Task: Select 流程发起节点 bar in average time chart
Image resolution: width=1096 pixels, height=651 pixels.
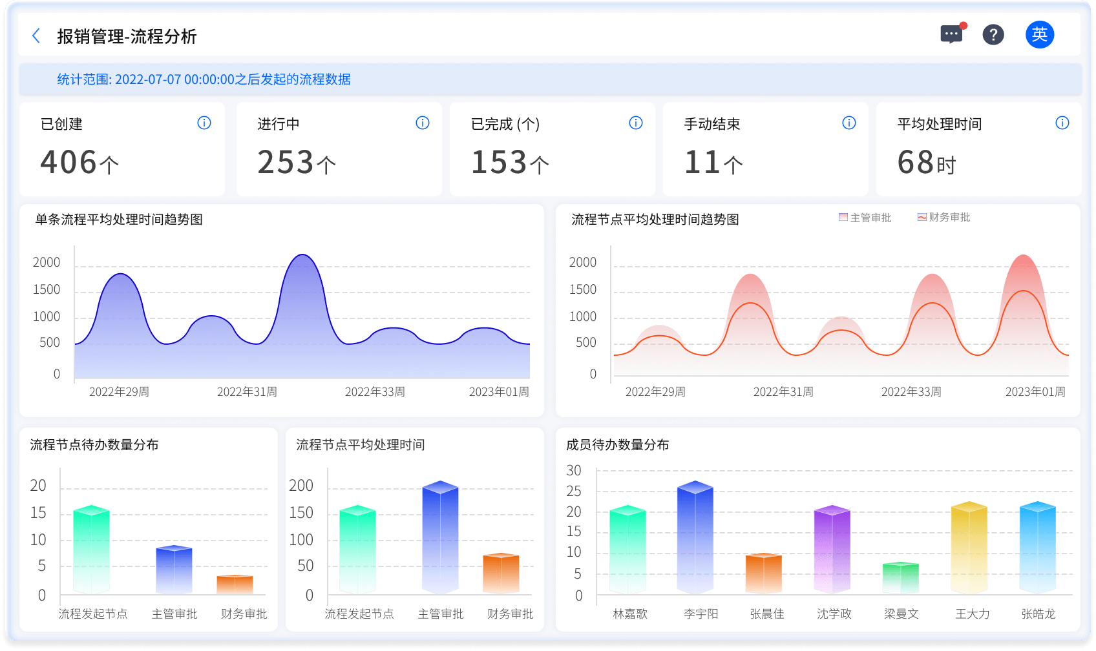Action: tap(358, 550)
